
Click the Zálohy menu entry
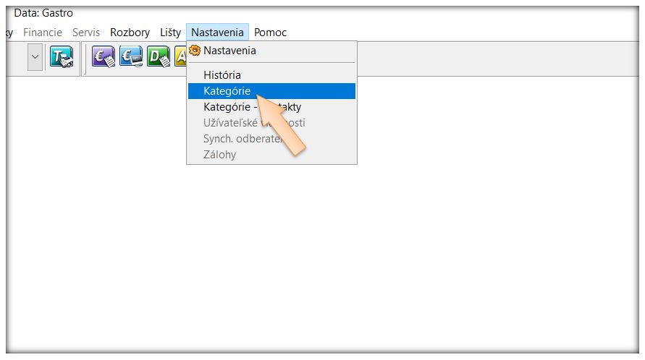(219, 155)
